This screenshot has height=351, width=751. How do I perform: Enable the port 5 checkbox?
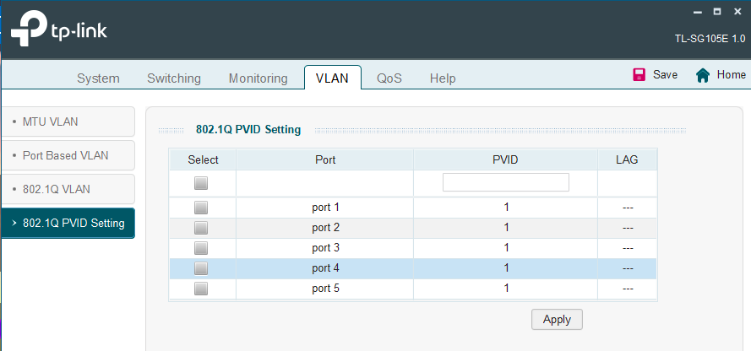tap(201, 289)
